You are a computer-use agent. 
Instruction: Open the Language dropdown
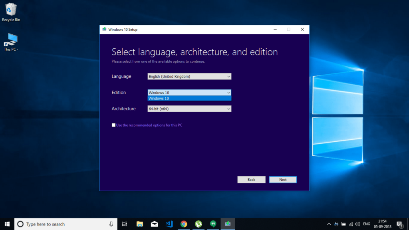[x=189, y=76]
